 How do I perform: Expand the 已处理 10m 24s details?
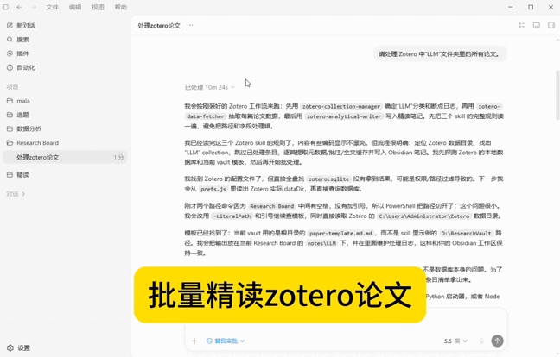tap(210, 87)
